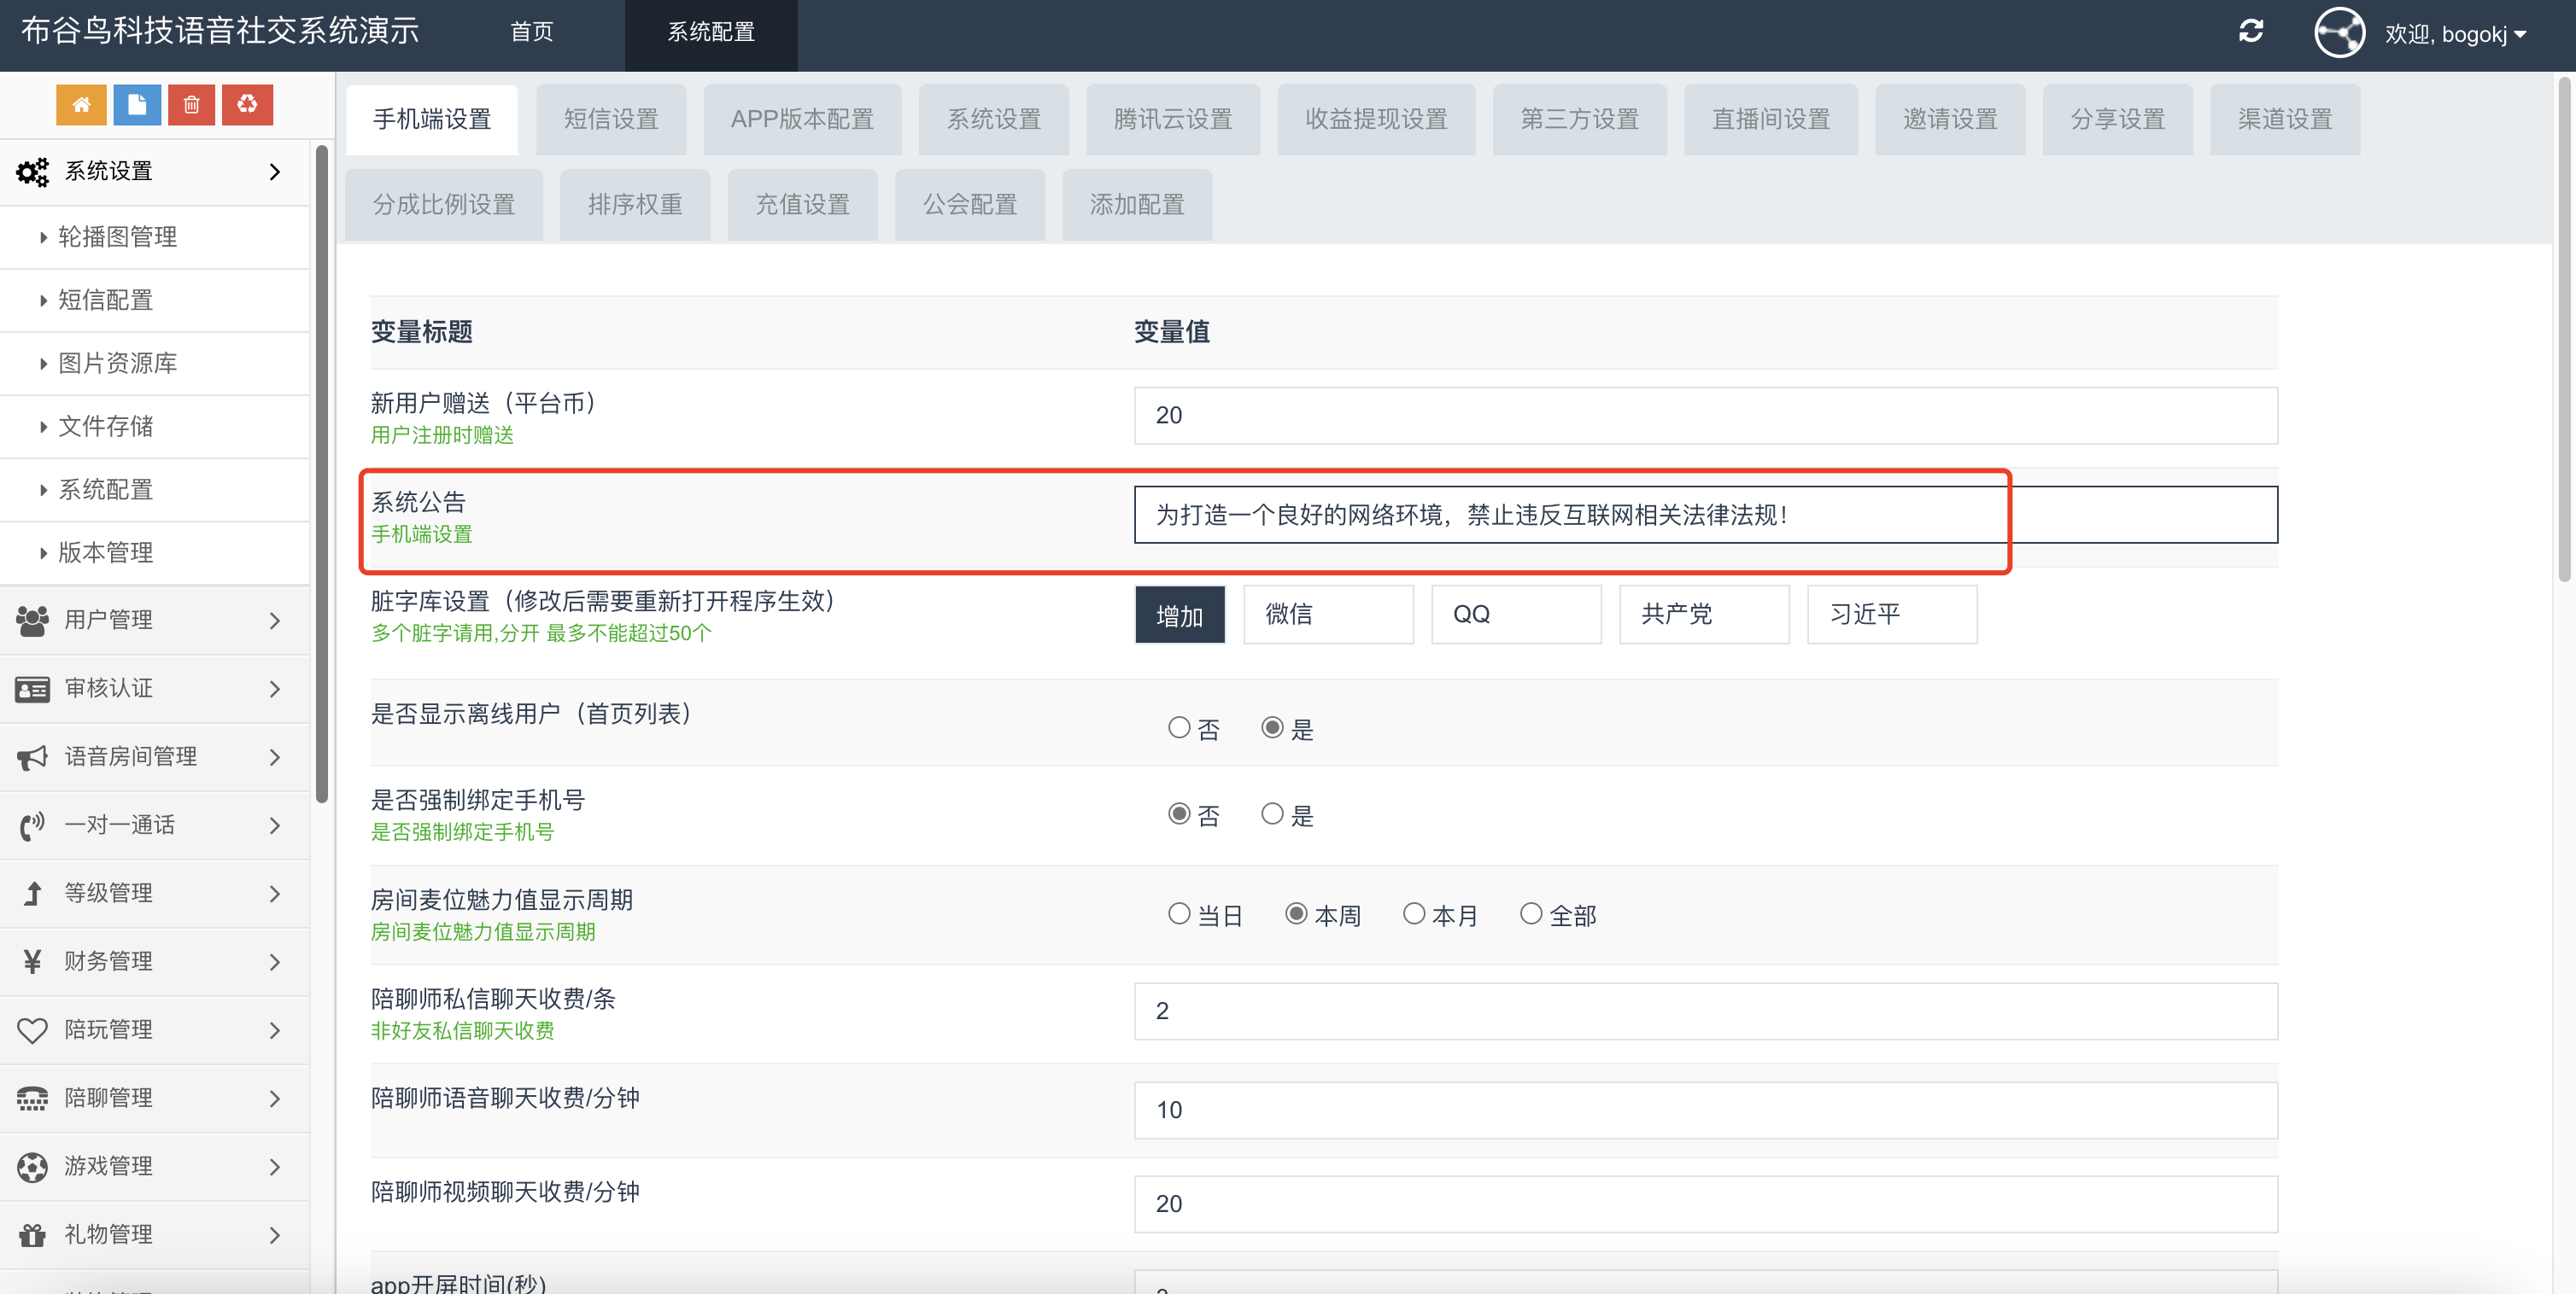Click 首页 in the top menu
The image size is (2576, 1294).
pyautogui.click(x=531, y=31)
